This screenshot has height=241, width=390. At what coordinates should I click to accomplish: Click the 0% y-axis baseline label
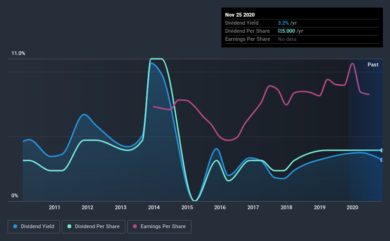click(15, 196)
